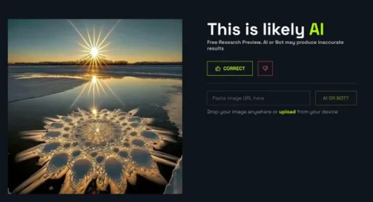Click the dark treeline on the horizon
Viewport: 373px width, 202px height.
[95, 63]
